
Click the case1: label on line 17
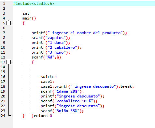point(47,82)
